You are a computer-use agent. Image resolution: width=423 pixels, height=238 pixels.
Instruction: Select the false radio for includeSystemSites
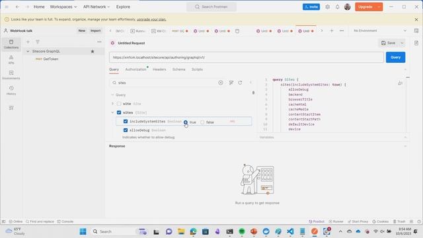click(202, 122)
